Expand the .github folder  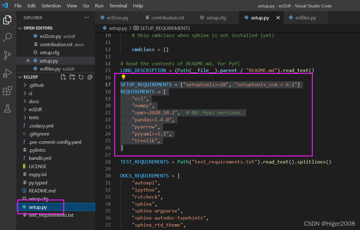pyautogui.click(x=25, y=85)
